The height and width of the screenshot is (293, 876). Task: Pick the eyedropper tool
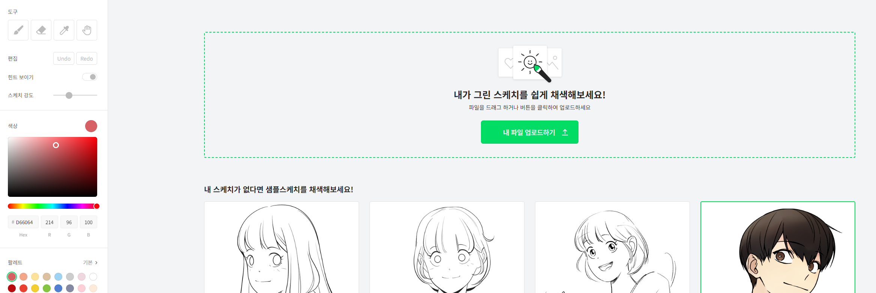click(64, 30)
